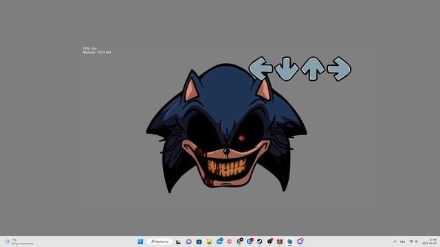The width and height of the screenshot is (440, 247).
Task: Open the Windows Start menu
Action: pos(140,242)
